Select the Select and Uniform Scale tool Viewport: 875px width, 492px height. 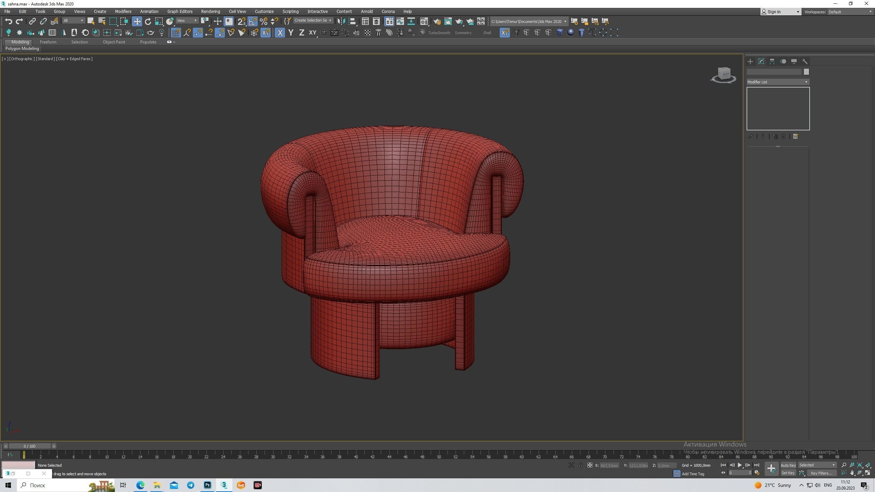159,22
